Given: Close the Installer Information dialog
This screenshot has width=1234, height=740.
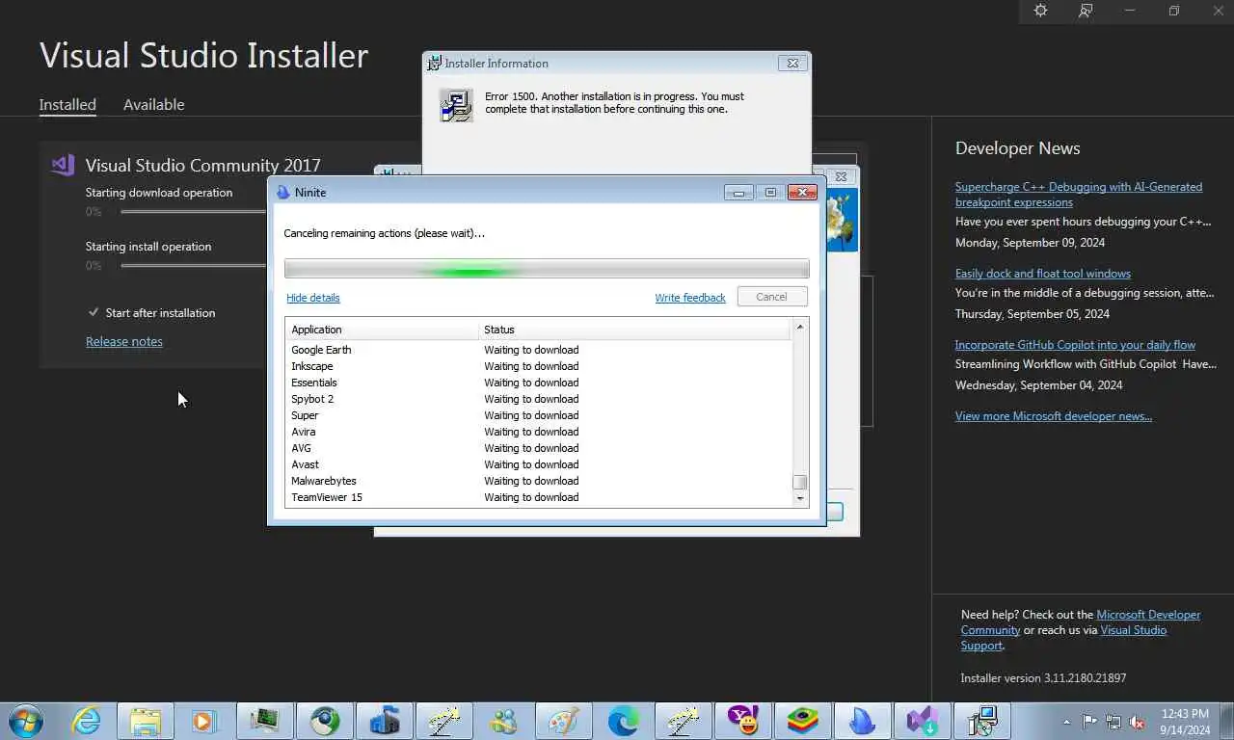Looking at the screenshot, I should [x=792, y=63].
